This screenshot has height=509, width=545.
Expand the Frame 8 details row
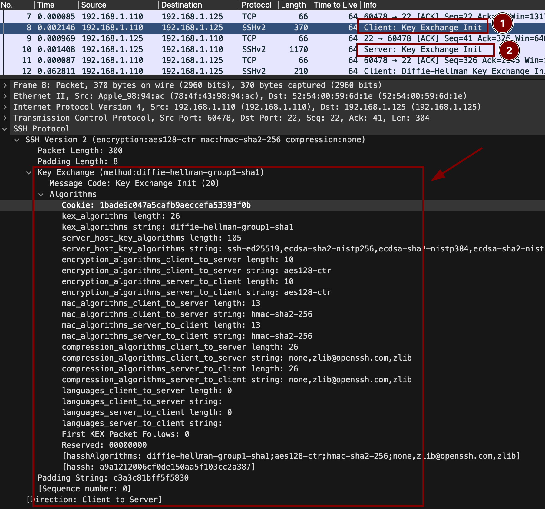point(5,85)
